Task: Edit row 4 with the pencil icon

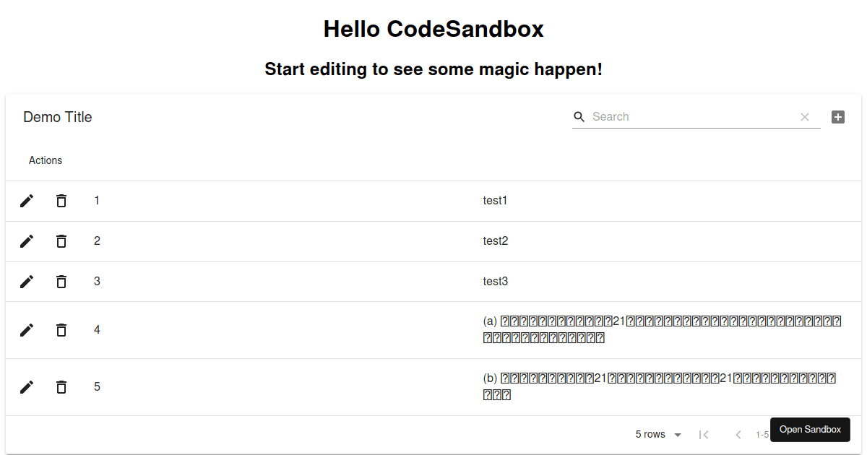Action: [27, 329]
